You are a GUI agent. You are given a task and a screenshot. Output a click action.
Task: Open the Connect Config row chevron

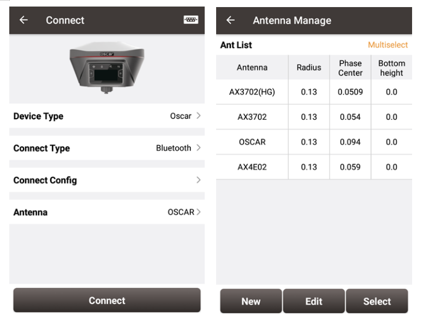tap(199, 180)
